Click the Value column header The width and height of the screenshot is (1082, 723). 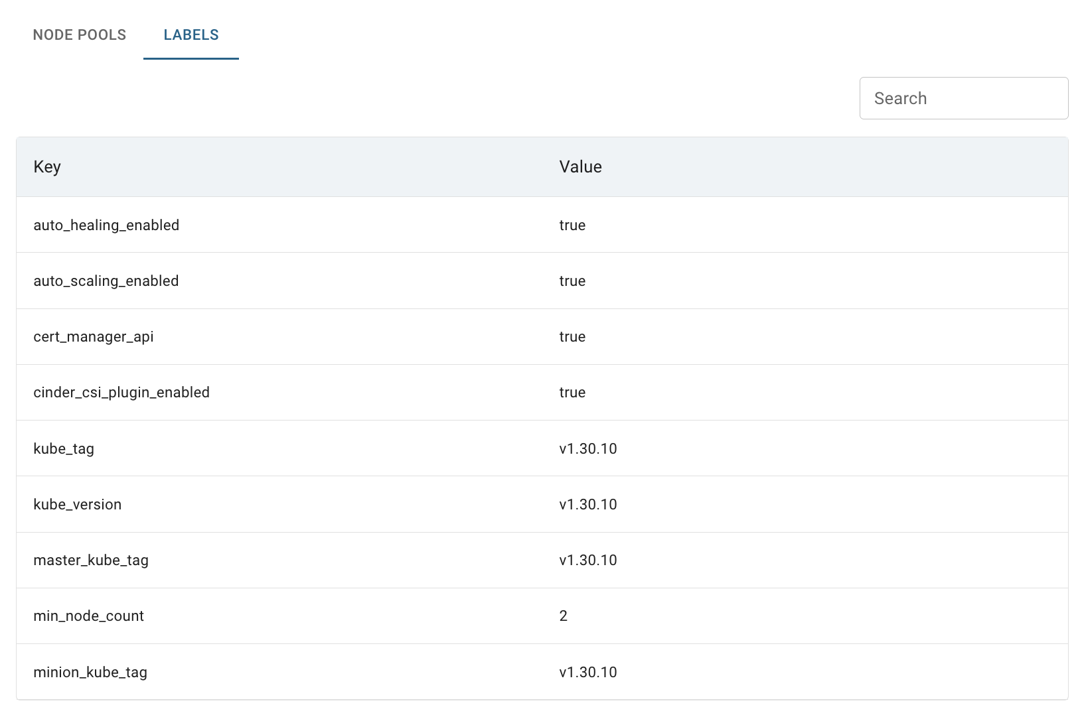(x=580, y=167)
